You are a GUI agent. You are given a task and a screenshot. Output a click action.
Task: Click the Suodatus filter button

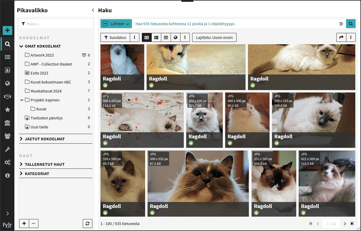115,37
